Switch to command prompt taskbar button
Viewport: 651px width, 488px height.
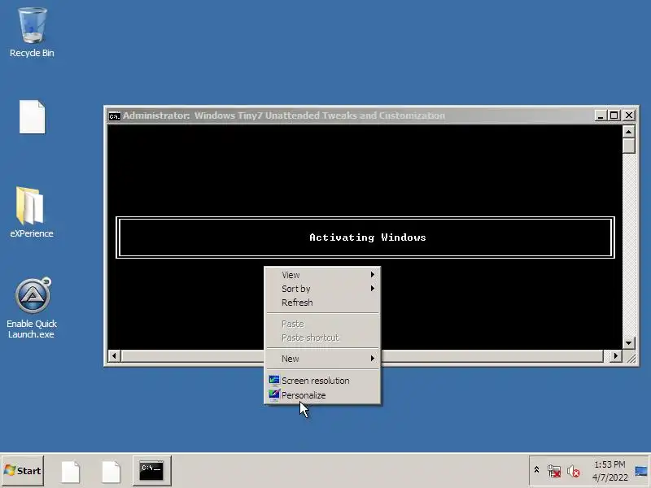click(x=151, y=471)
